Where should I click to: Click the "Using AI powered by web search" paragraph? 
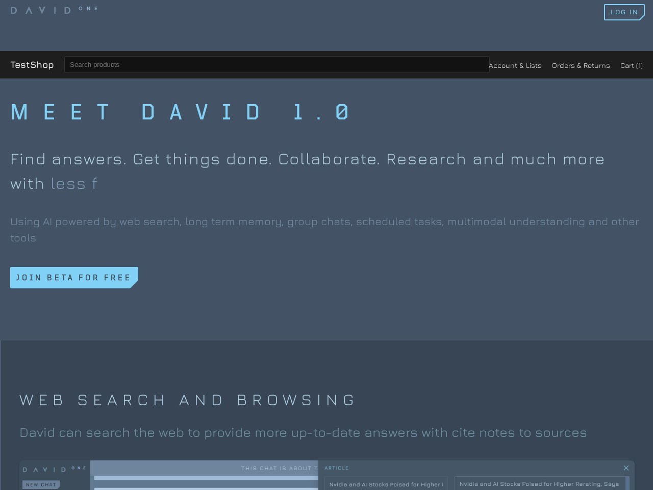tap(324, 230)
